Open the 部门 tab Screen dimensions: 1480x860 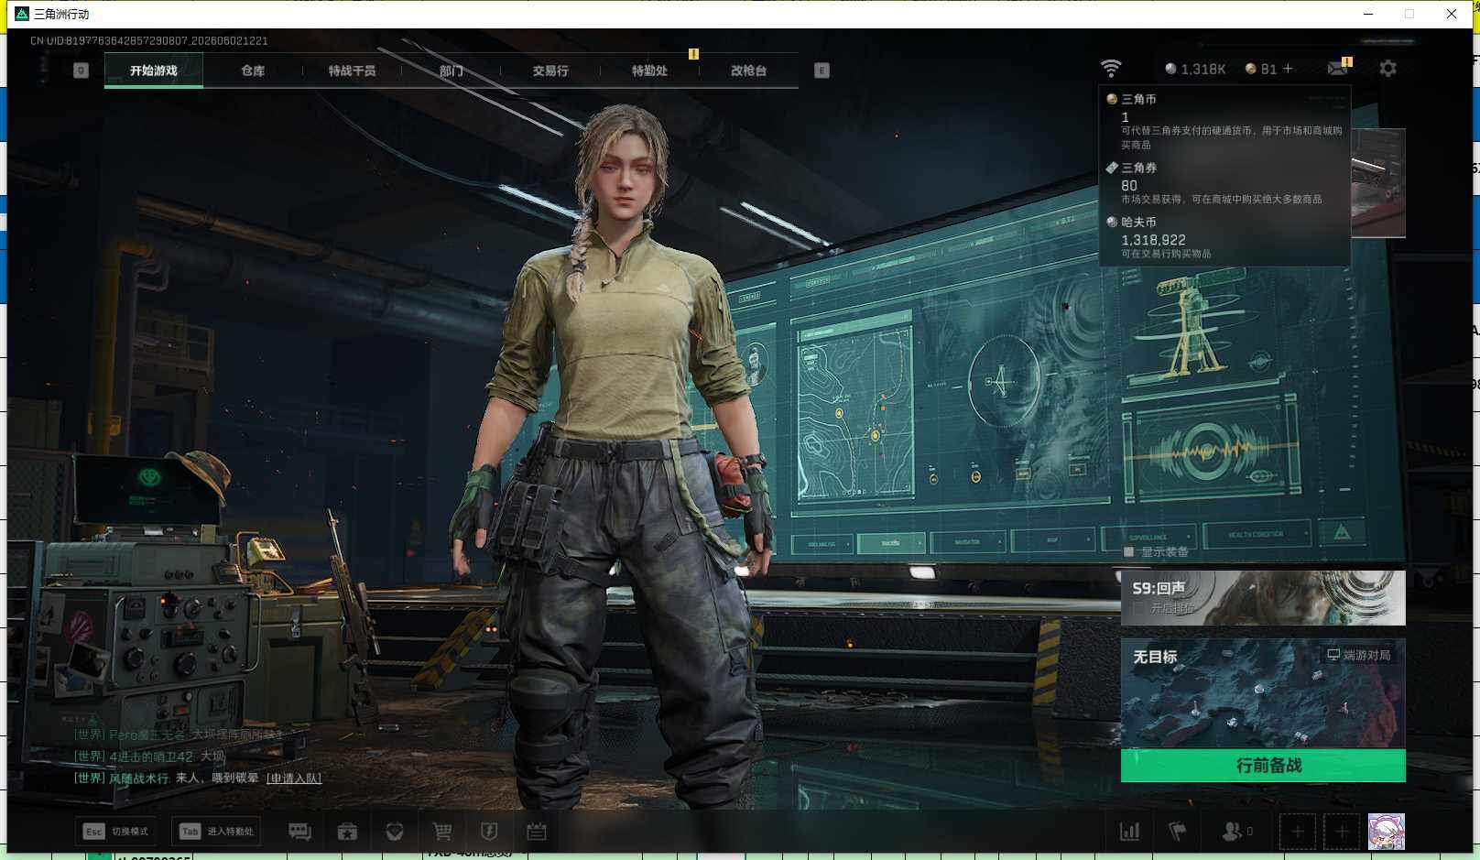coord(451,71)
